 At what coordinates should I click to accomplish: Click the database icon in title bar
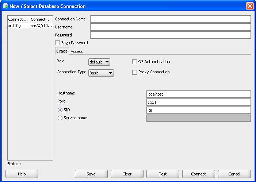5,6
